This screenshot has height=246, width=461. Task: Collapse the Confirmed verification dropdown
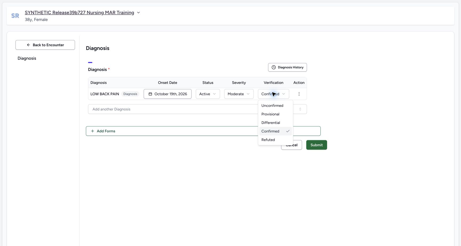pos(273,94)
